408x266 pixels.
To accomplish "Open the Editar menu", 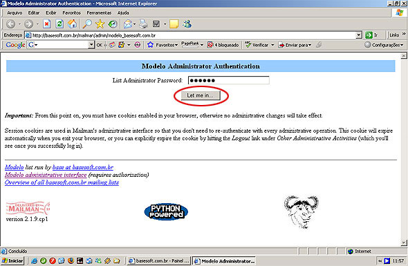I will 34,12.
